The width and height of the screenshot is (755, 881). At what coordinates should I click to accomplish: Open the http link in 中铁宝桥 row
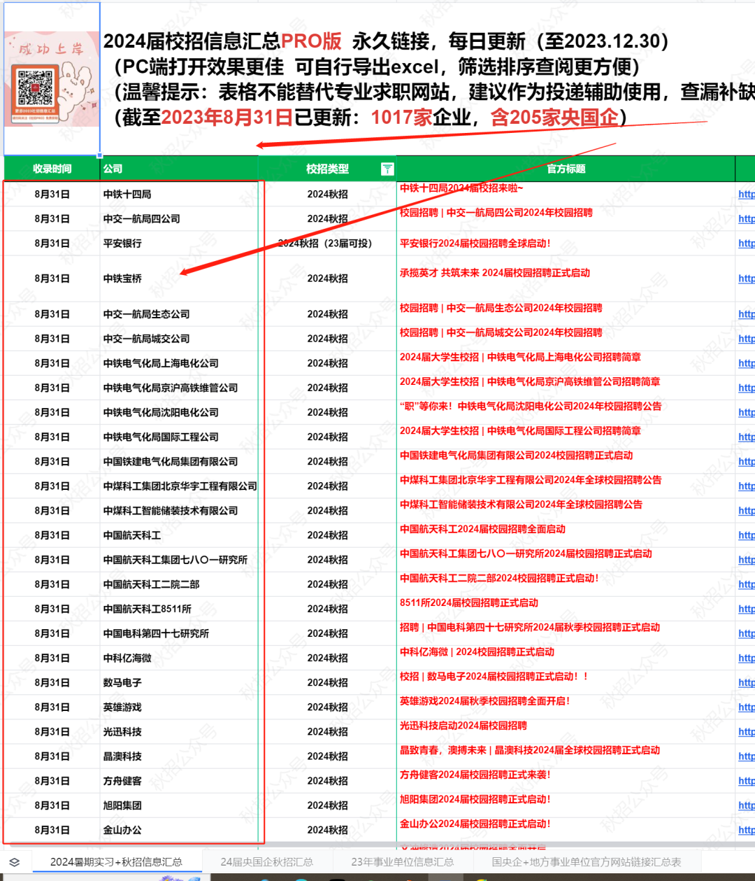click(x=747, y=279)
